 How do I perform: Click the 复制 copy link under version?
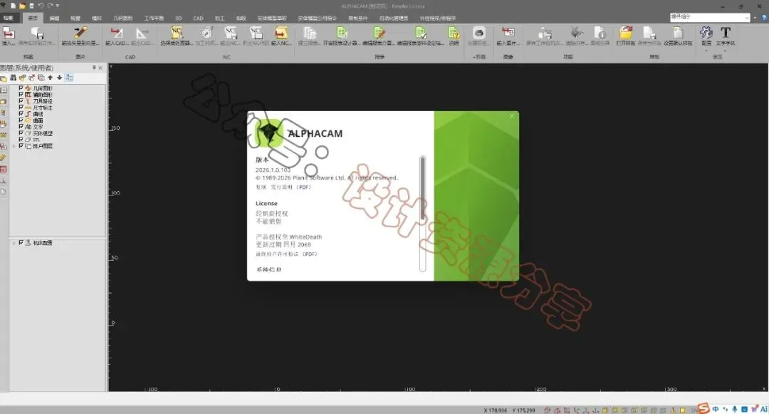(x=261, y=187)
